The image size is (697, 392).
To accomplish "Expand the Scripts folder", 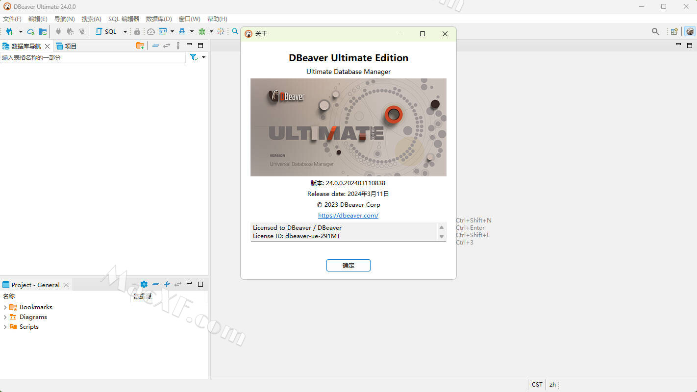I will (5, 327).
